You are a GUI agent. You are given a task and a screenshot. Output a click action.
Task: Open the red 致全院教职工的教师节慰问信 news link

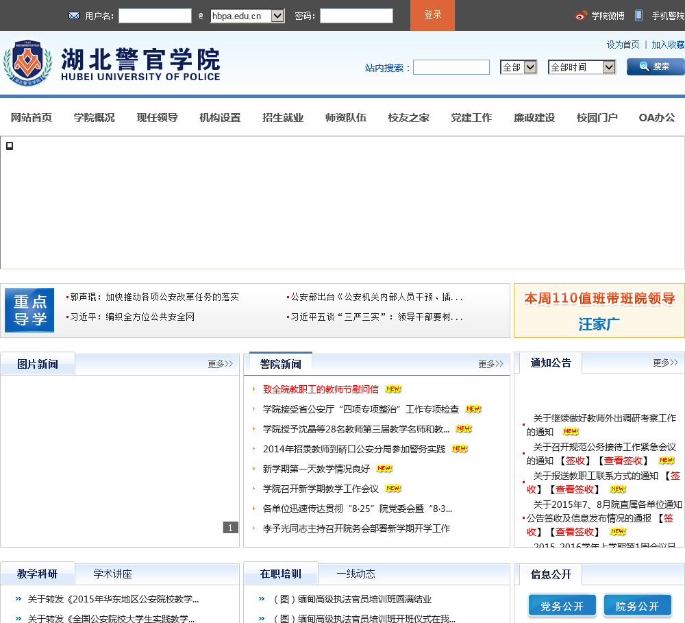click(x=321, y=389)
